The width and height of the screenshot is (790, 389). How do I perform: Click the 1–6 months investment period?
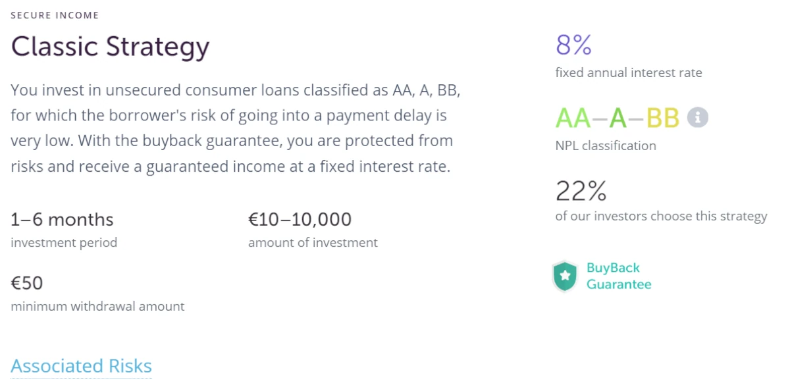click(62, 219)
